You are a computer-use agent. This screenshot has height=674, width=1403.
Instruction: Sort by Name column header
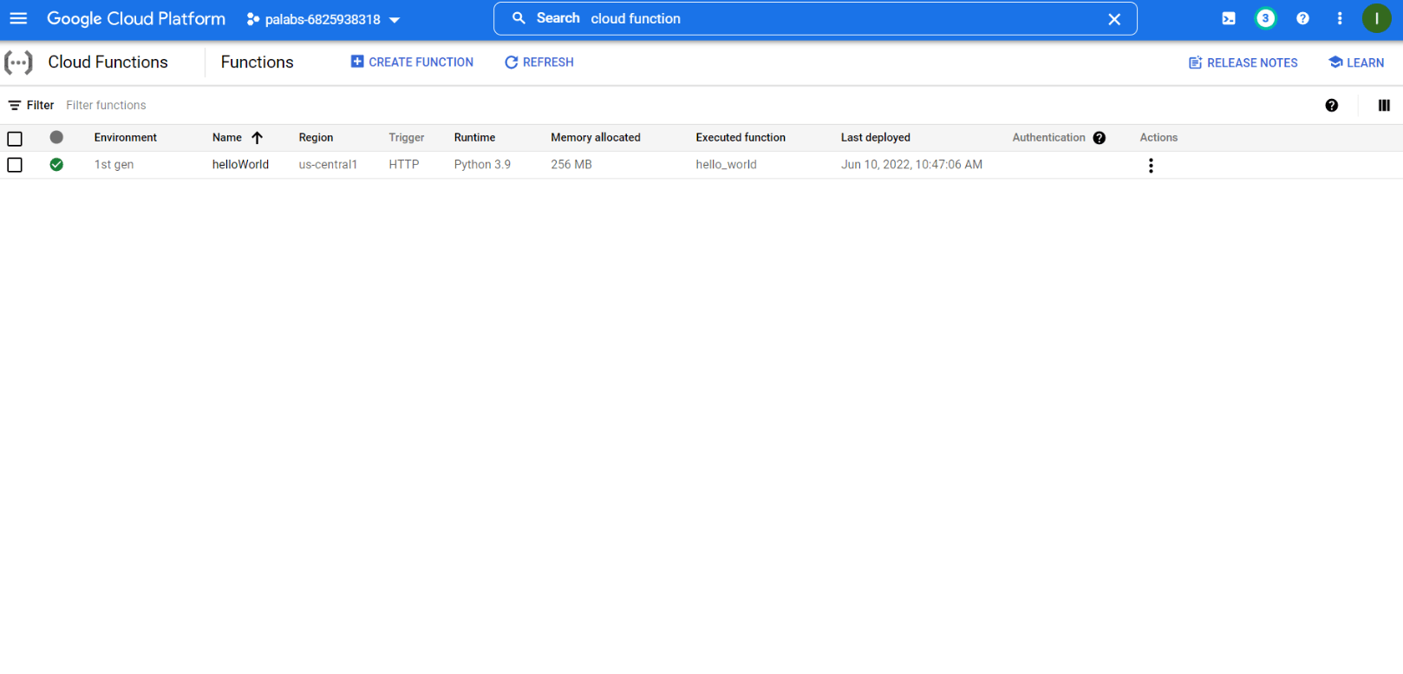click(x=227, y=137)
